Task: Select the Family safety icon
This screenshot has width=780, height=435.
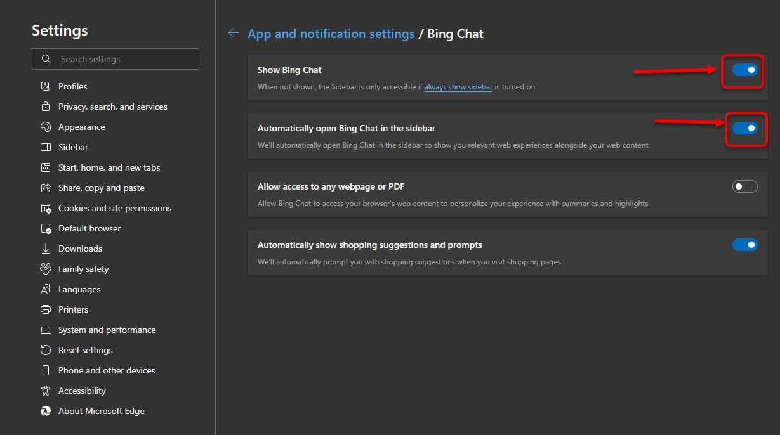Action: (x=45, y=269)
